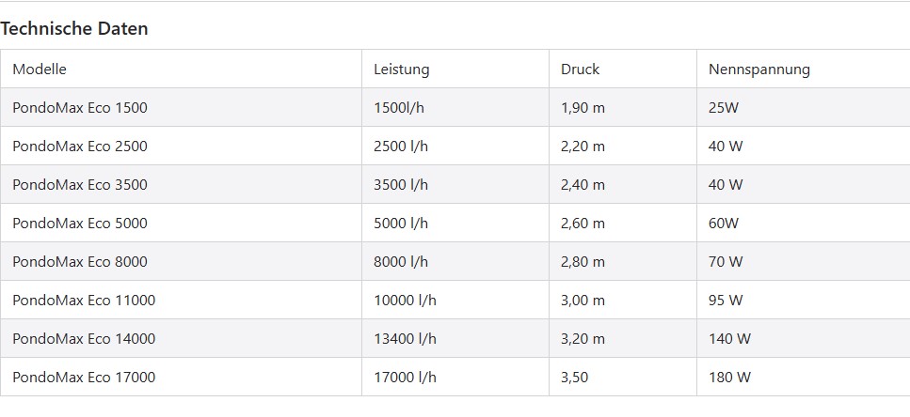Click the 2,60 m Druck cell
The height and width of the screenshot is (417, 910).
pyautogui.click(x=583, y=224)
